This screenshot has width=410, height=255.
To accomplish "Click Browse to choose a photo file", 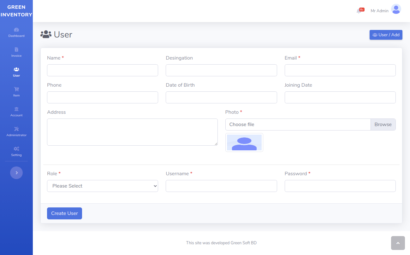I will (383, 125).
